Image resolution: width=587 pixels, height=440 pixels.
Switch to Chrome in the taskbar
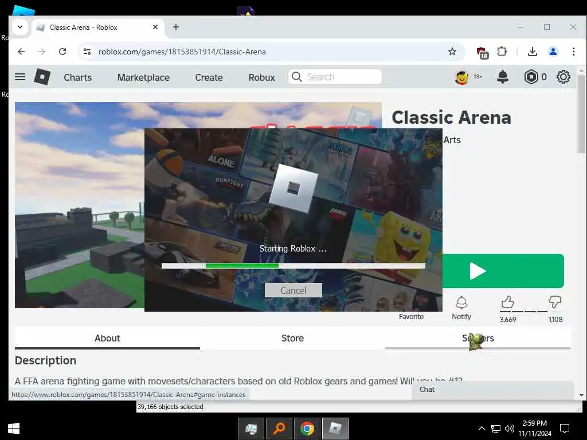(307, 429)
